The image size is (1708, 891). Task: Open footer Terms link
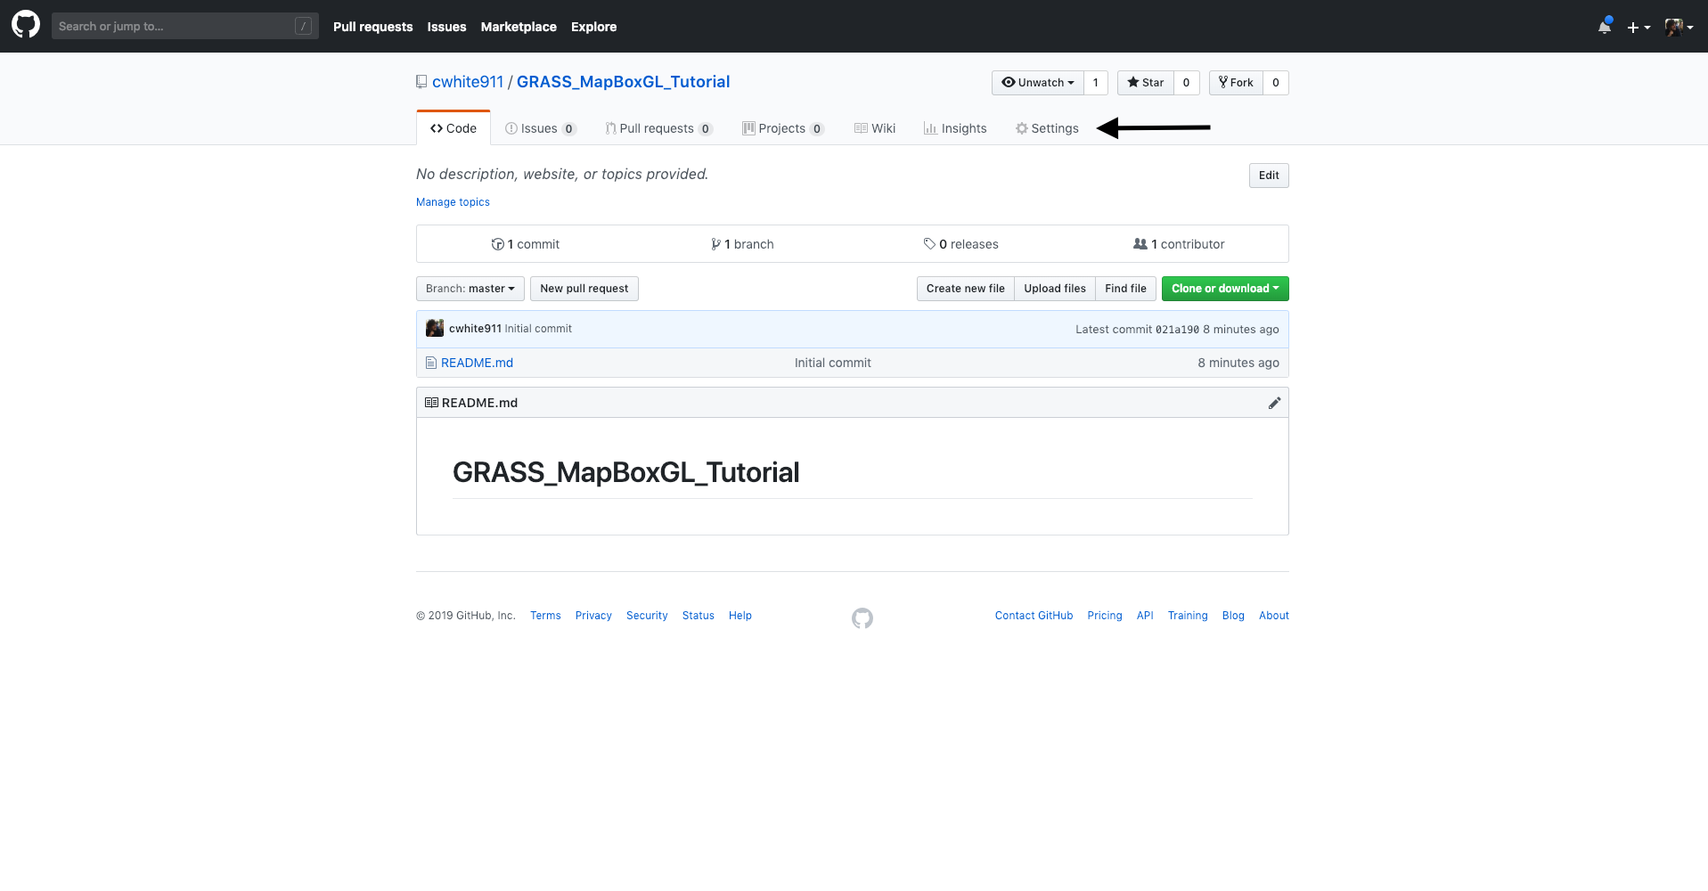(x=545, y=616)
